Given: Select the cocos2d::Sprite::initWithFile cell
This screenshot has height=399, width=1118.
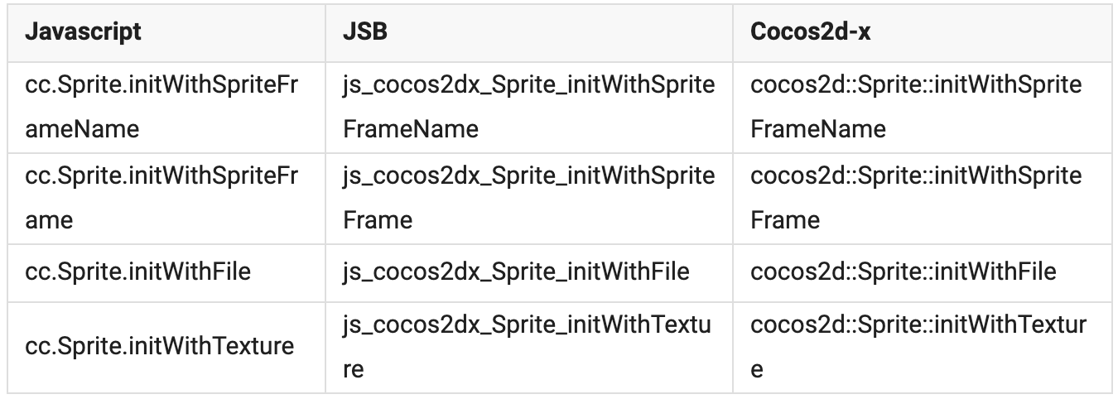Looking at the screenshot, I should (903, 272).
